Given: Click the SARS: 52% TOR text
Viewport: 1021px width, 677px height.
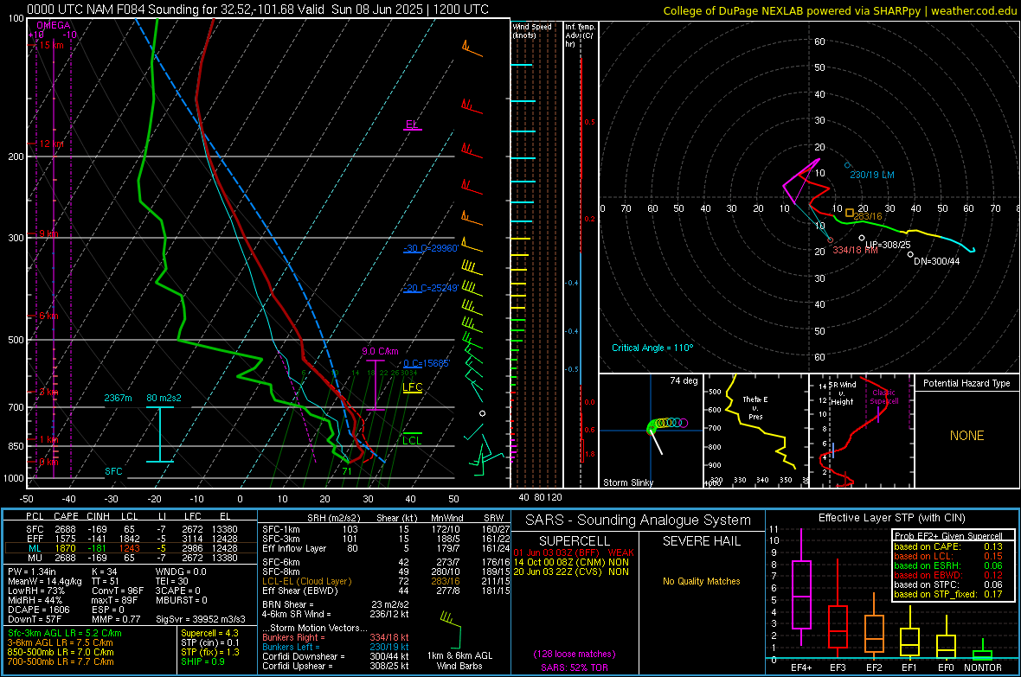Looking at the screenshot, I should point(575,667).
